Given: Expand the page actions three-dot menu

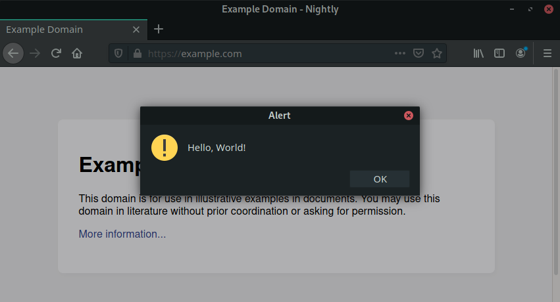Looking at the screenshot, I should coord(399,54).
